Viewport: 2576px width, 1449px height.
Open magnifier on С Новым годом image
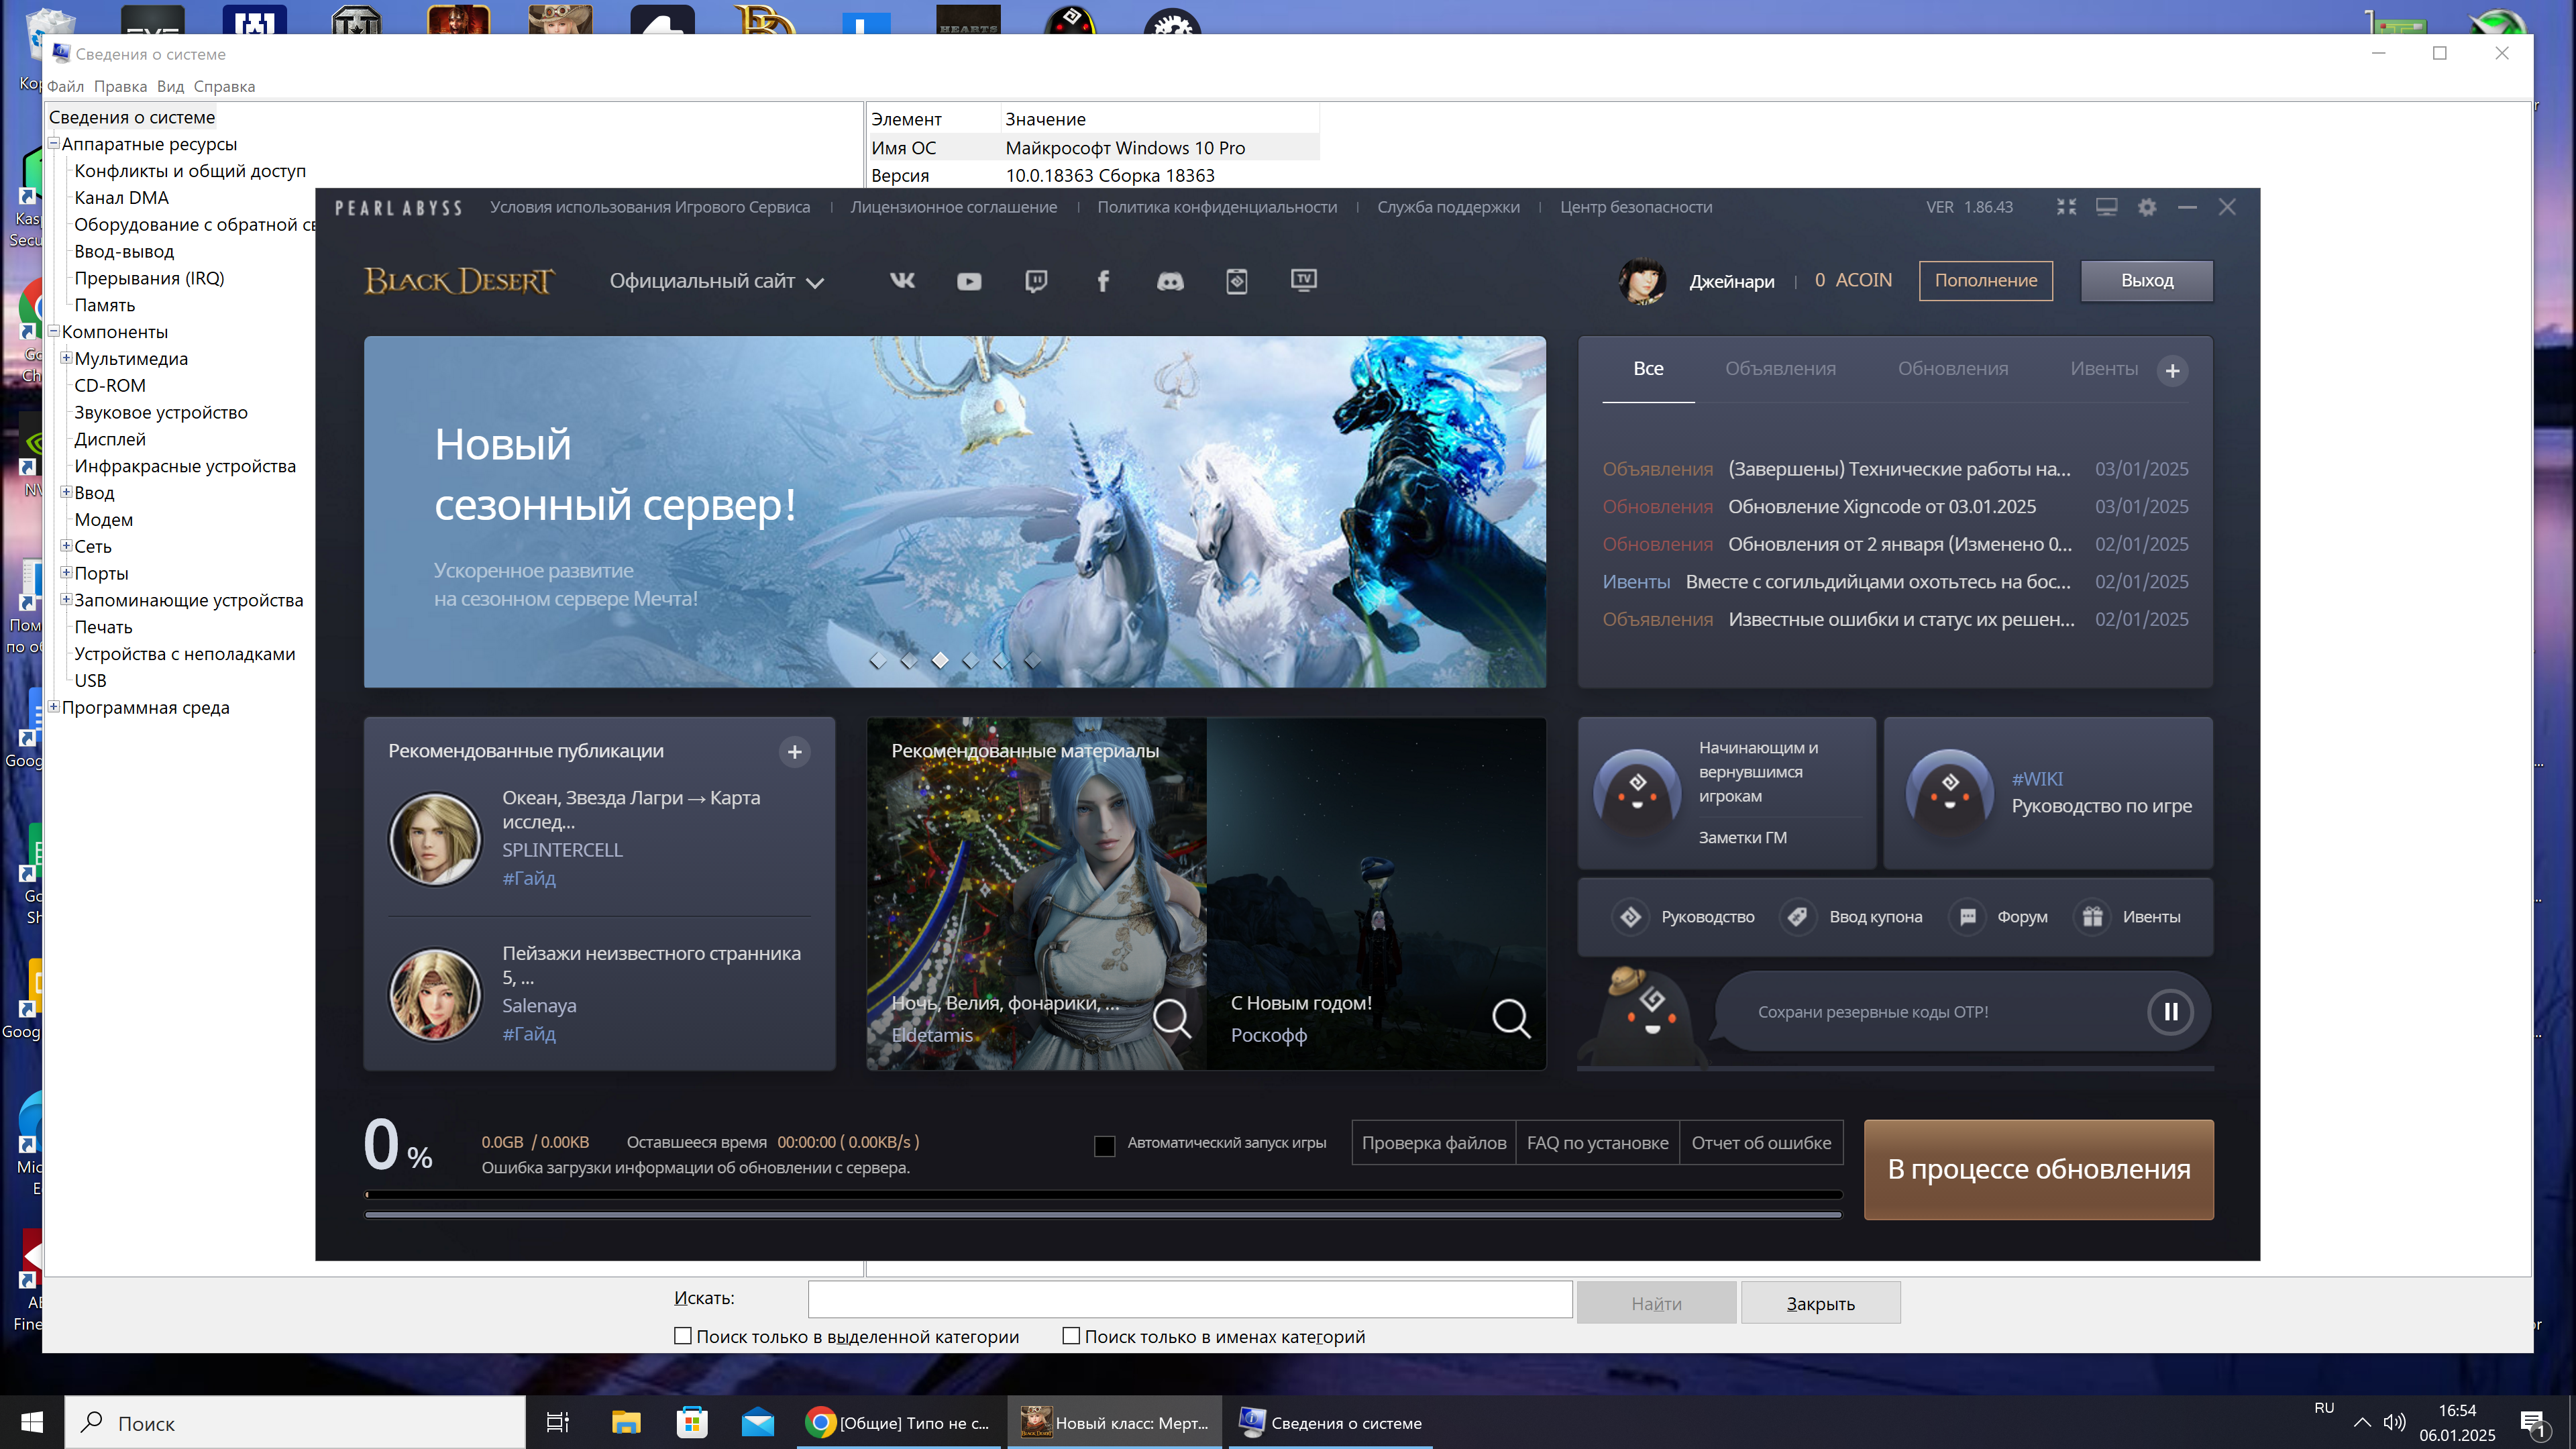click(1510, 1019)
